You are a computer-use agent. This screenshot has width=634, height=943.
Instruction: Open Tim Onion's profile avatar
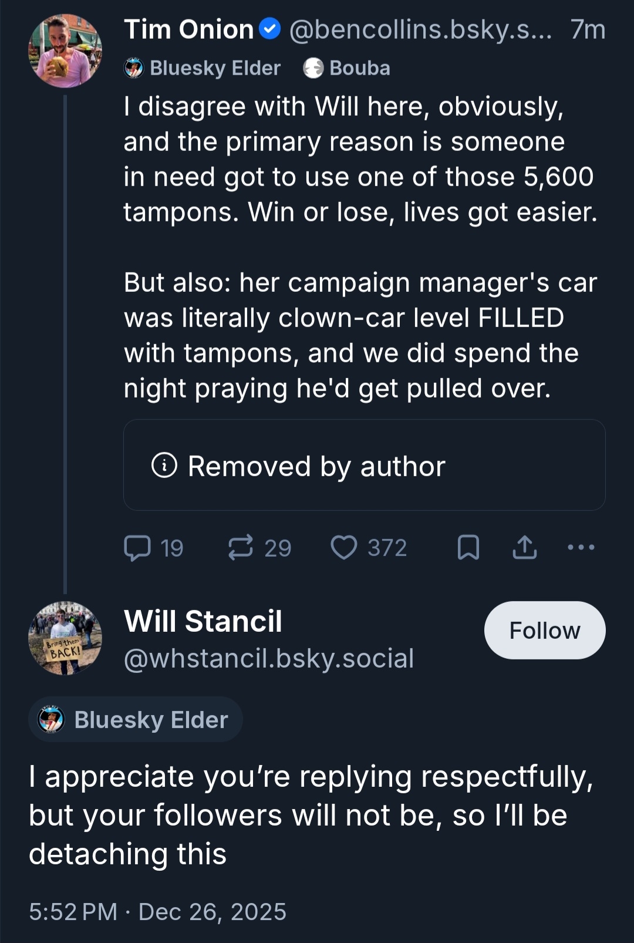pyautogui.click(x=65, y=51)
